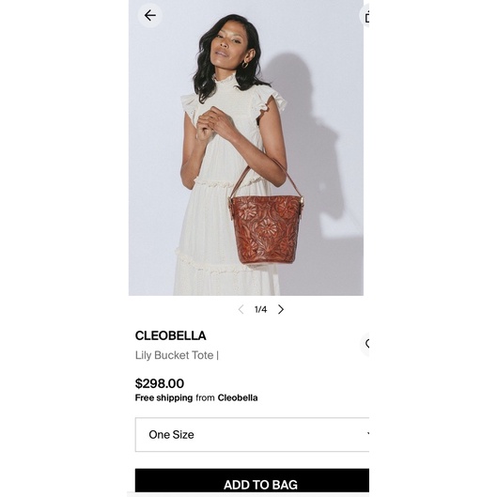The width and height of the screenshot is (497, 497).
Task: Advance to the next product image
Action: tap(281, 309)
